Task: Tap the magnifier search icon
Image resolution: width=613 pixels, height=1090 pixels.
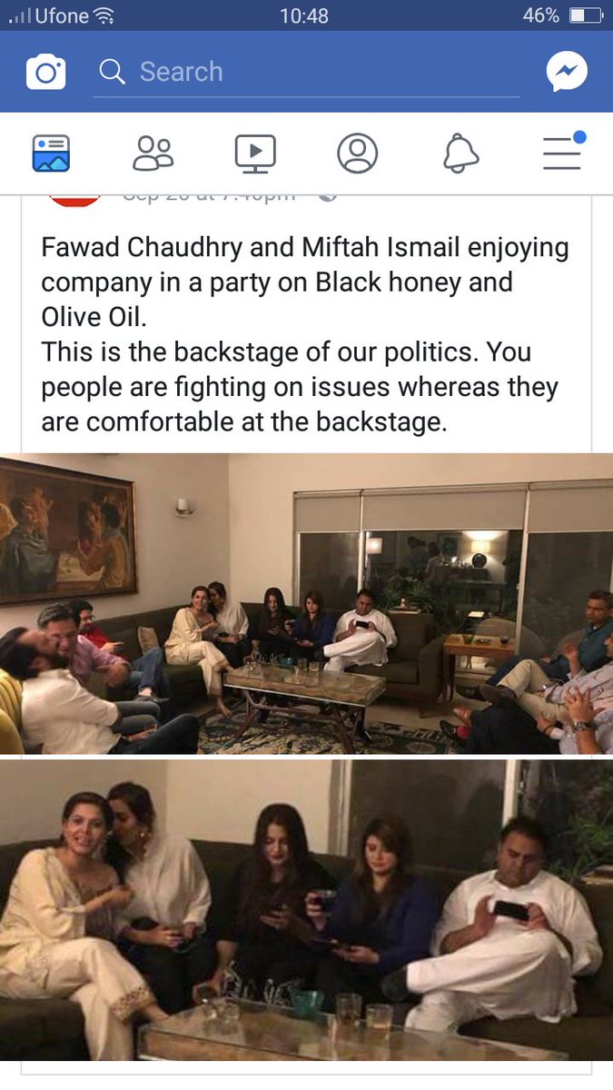Action: coord(112,72)
